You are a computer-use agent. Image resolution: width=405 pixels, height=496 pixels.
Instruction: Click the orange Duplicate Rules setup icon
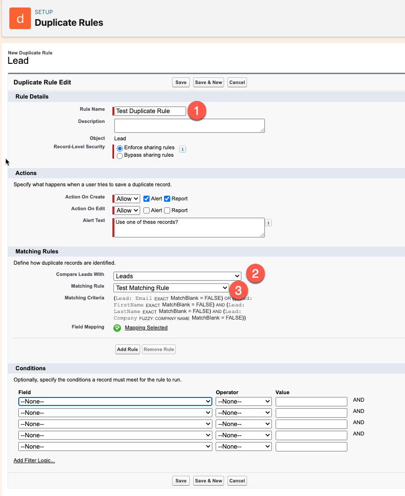pos(20,18)
